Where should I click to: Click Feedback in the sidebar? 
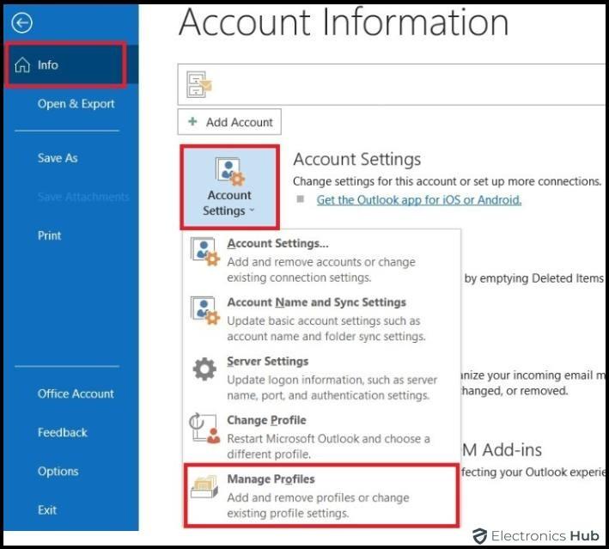pos(62,433)
